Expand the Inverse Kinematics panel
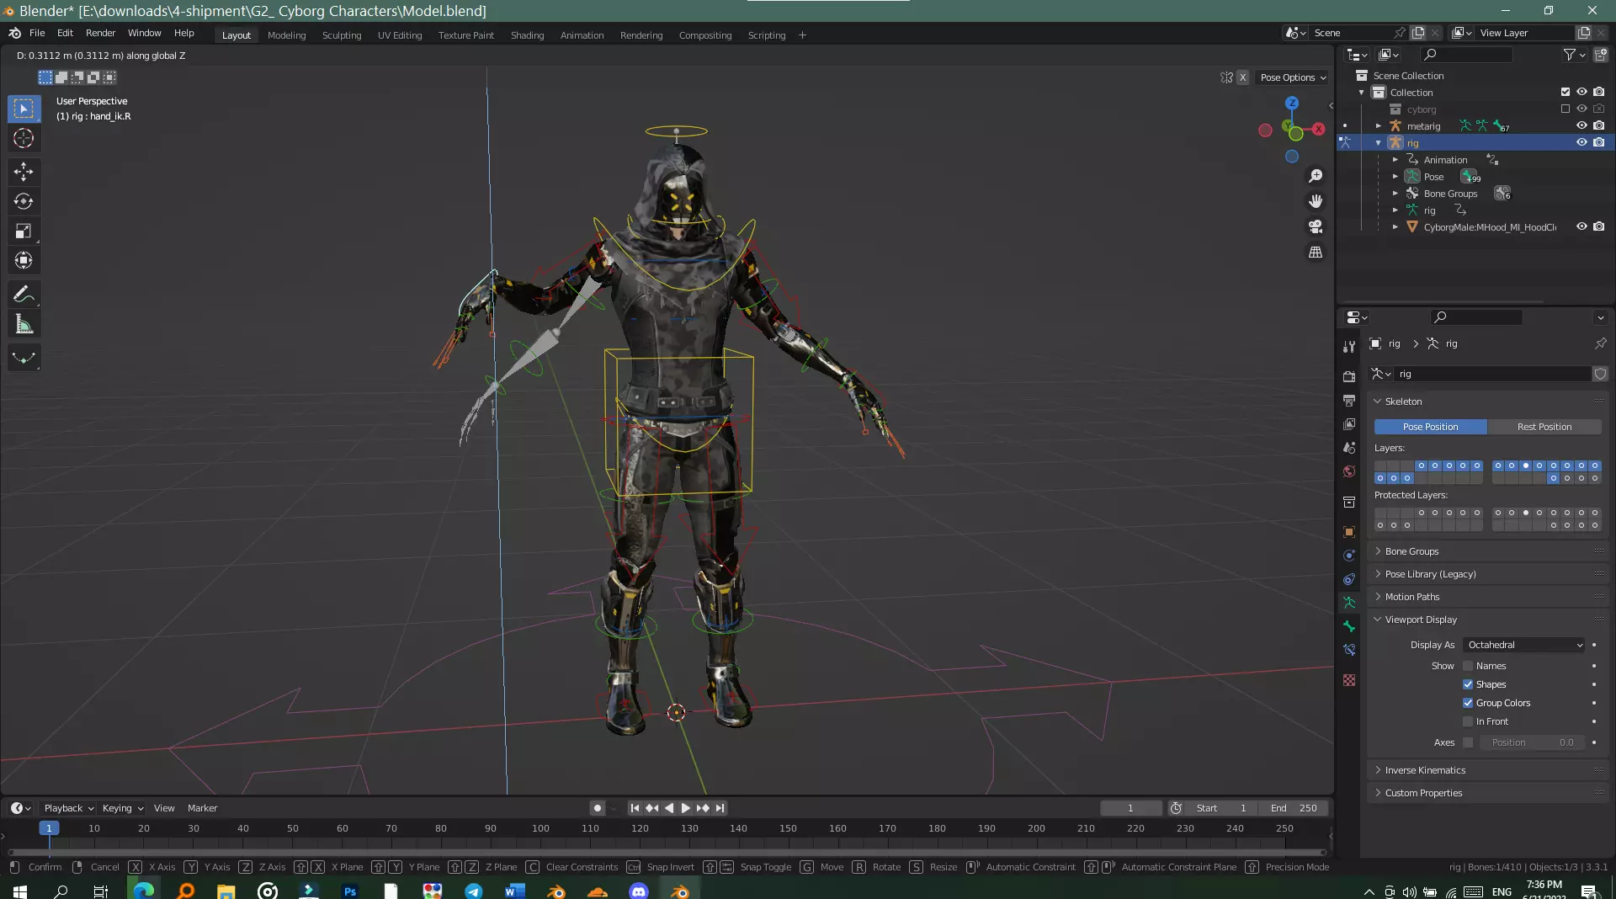The image size is (1616, 899). [x=1487, y=770]
